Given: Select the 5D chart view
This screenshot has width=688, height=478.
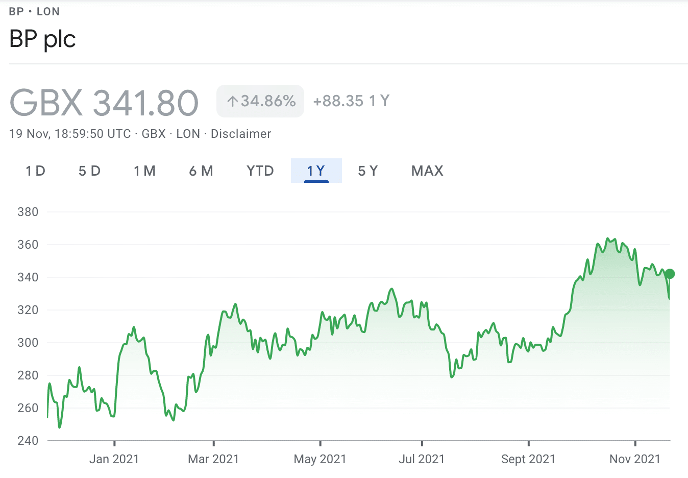Looking at the screenshot, I should (x=89, y=171).
